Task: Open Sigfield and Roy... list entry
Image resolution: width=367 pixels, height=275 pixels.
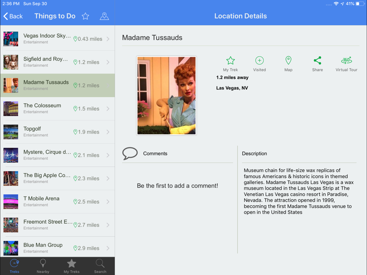Action: coord(58,62)
